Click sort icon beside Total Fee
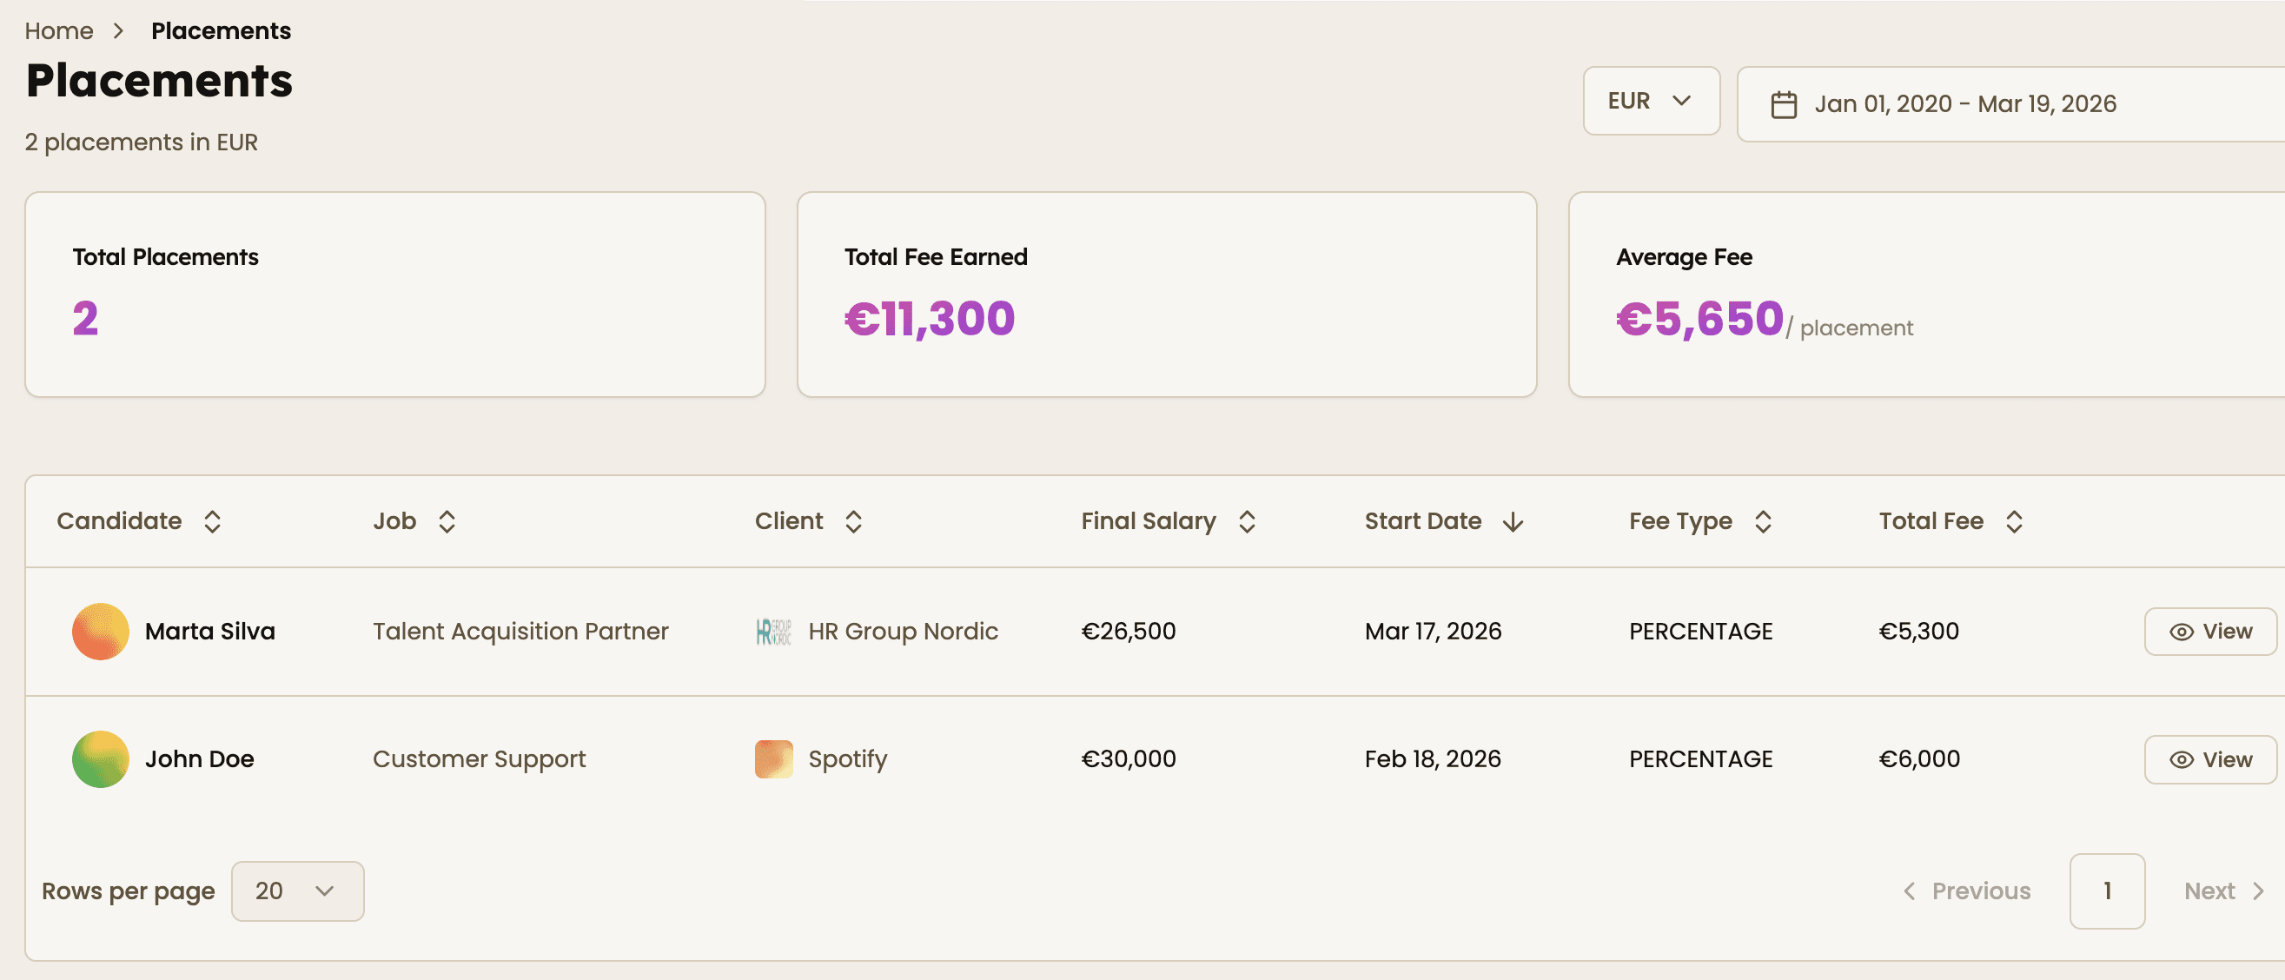 [2014, 521]
